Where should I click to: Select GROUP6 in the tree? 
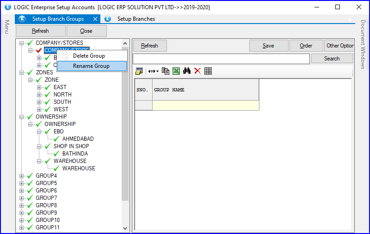(x=46, y=191)
